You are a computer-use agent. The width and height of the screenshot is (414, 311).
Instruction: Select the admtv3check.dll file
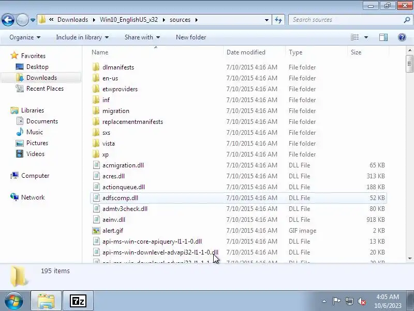pos(125,209)
